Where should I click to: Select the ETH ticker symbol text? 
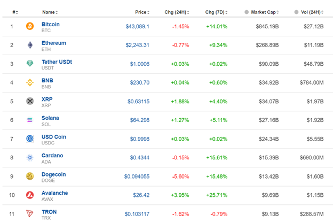point(46,49)
